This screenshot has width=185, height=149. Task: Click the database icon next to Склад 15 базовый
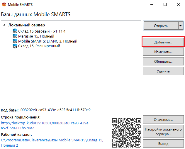coord(15,31)
